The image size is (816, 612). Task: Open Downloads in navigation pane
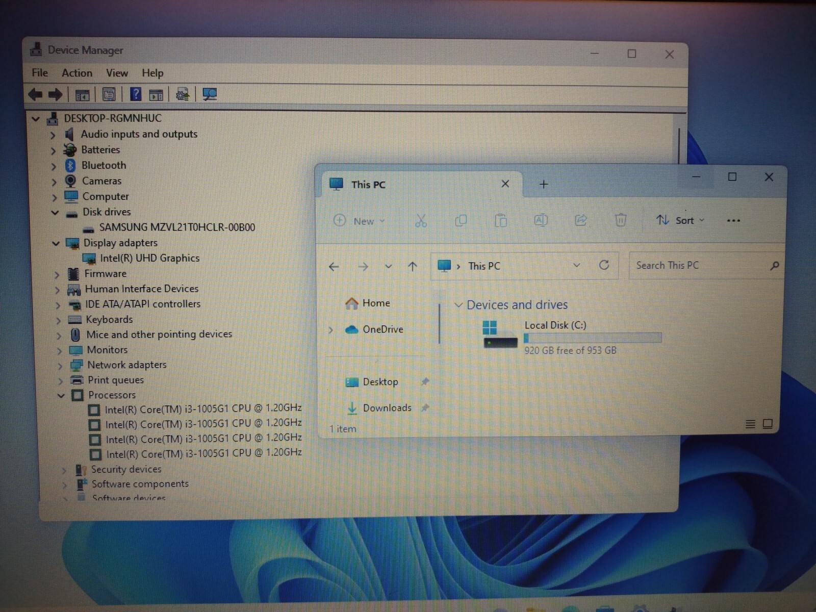[x=379, y=408]
